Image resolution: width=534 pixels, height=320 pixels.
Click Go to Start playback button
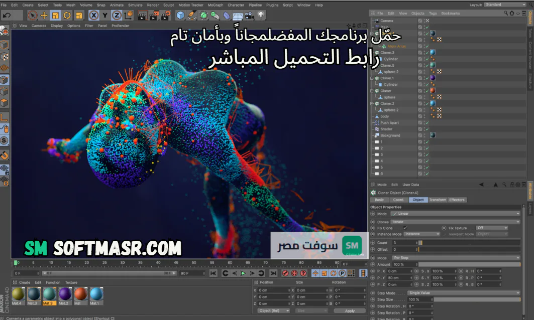click(x=213, y=273)
